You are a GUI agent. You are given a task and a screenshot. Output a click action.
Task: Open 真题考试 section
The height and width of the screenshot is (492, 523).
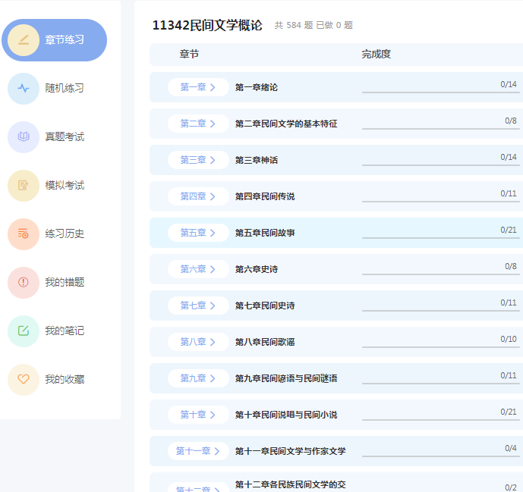[x=65, y=137]
